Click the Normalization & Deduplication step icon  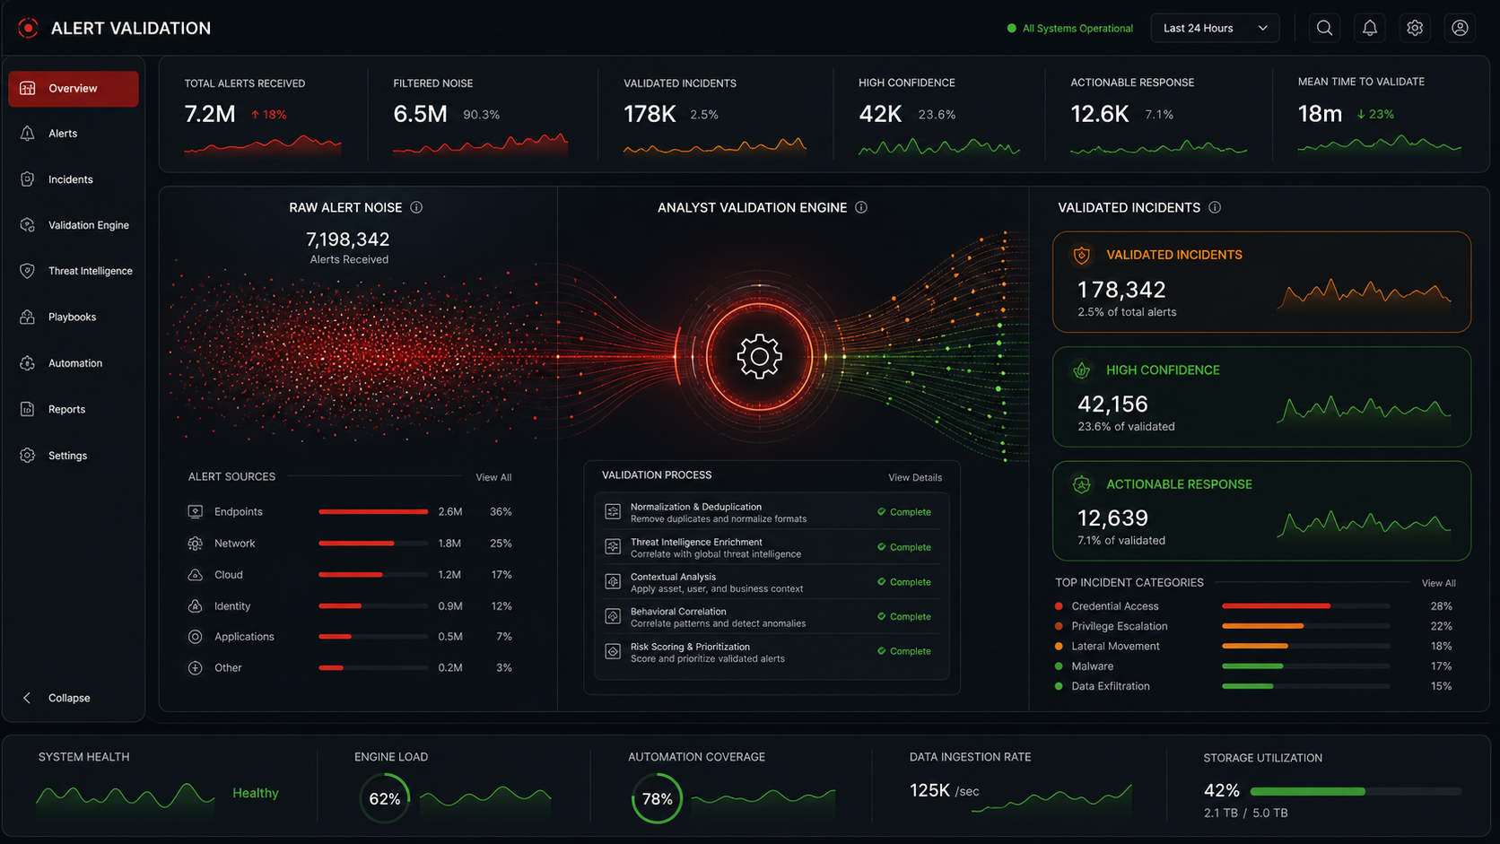point(613,511)
